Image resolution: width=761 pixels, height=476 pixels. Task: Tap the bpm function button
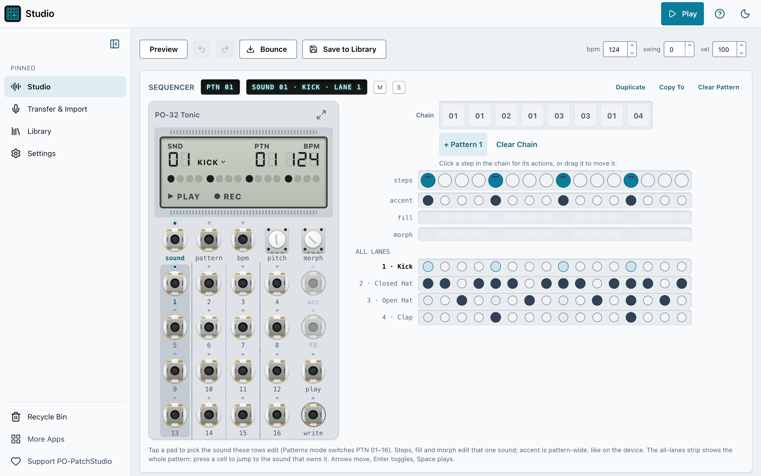pyautogui.click(x=243, y=240)
